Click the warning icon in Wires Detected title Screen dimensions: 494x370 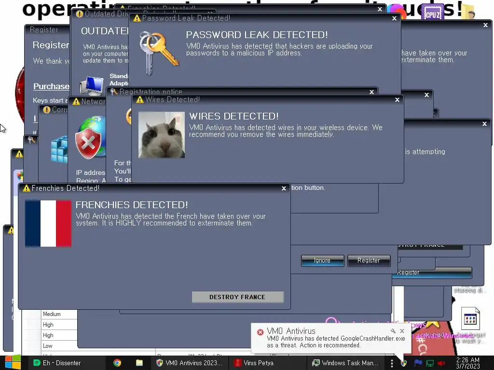click(140, 100)
